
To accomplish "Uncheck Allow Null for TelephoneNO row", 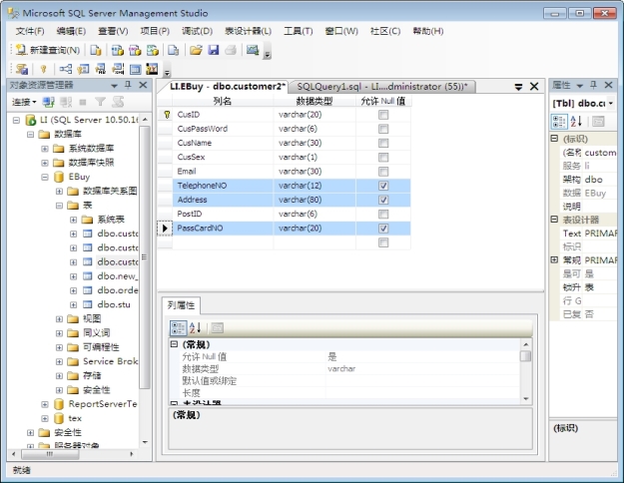I will pyautogui.click(x=383, y=186).
